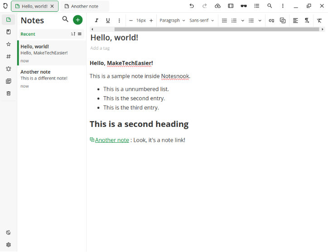Insert a hyperlink
328x252 pixels.
(271, 20)
